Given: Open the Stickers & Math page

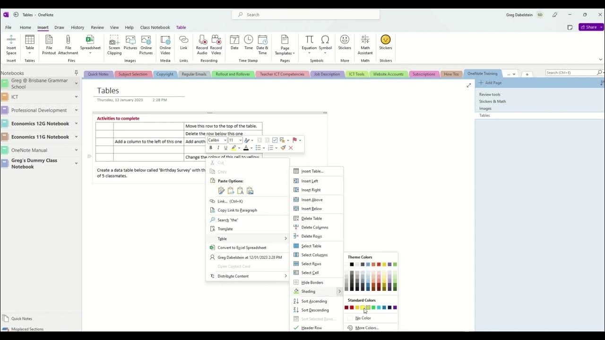Looking at the screenshot, I should [493, 102].
